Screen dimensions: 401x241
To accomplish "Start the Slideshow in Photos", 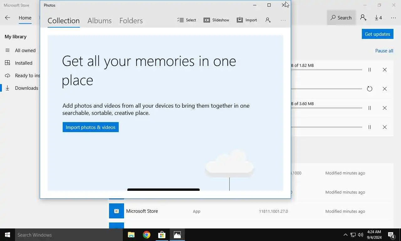I will coord(216,20).
